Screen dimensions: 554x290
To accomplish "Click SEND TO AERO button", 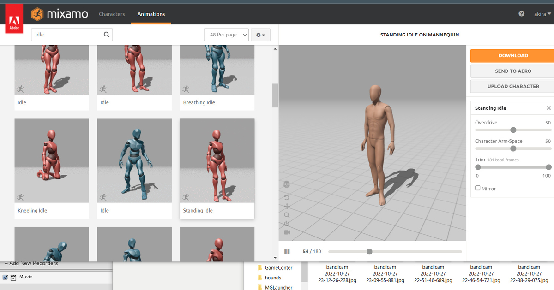I will [513, 71].
